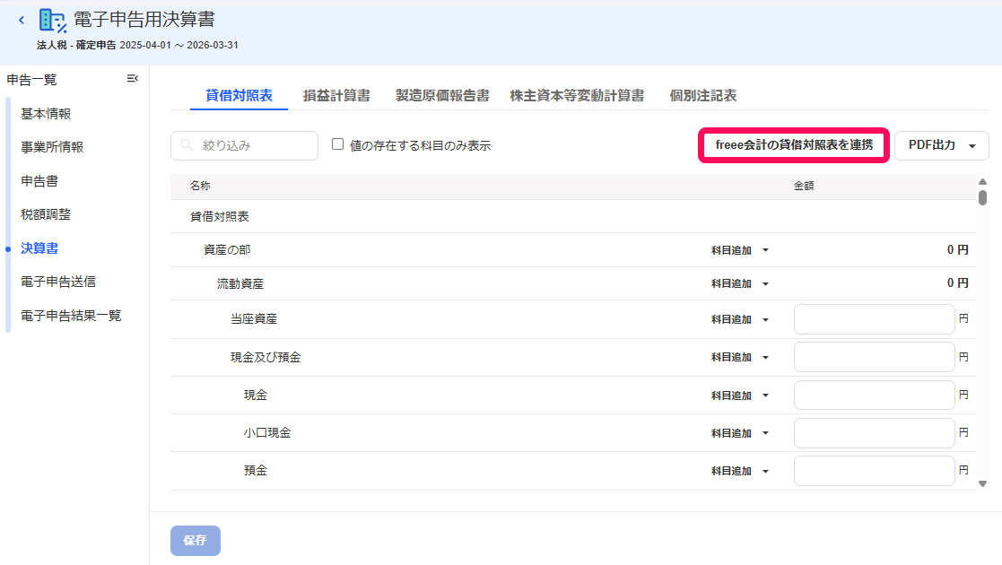Click the 小口現金 amount field
Image resolution: width=1002 pixels, height=565 pixels.
[875, 432]
